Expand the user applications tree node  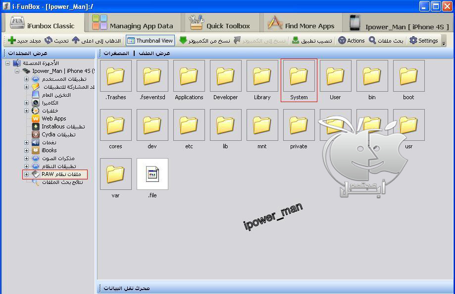tap(26, 79)
